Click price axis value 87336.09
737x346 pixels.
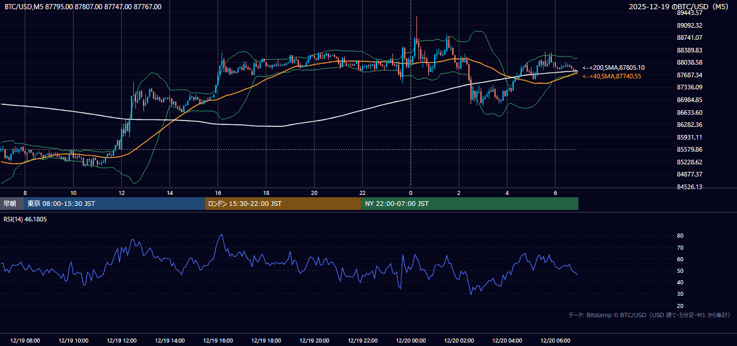coord(690,87)
